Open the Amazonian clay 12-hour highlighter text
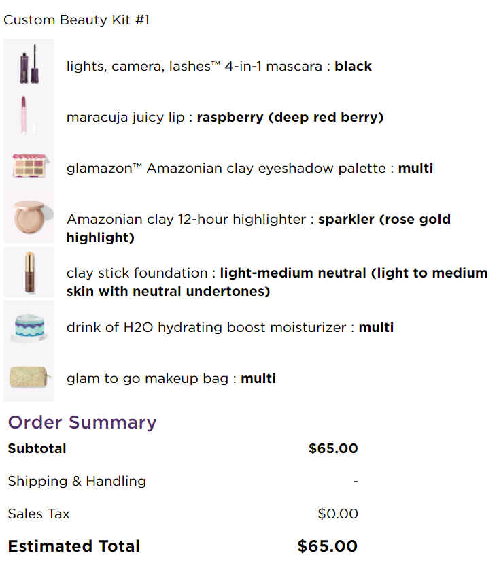Screen dimensions: 499x570 coord(187,220)
